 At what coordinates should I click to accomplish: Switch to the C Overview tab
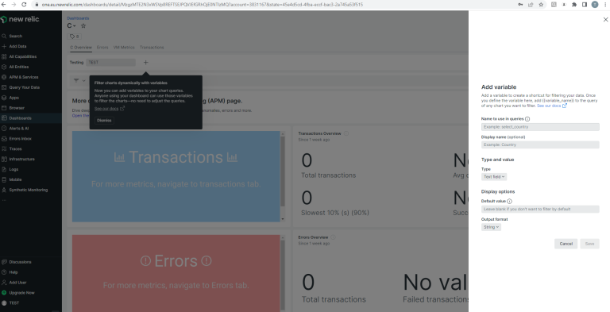pos(81,48)
